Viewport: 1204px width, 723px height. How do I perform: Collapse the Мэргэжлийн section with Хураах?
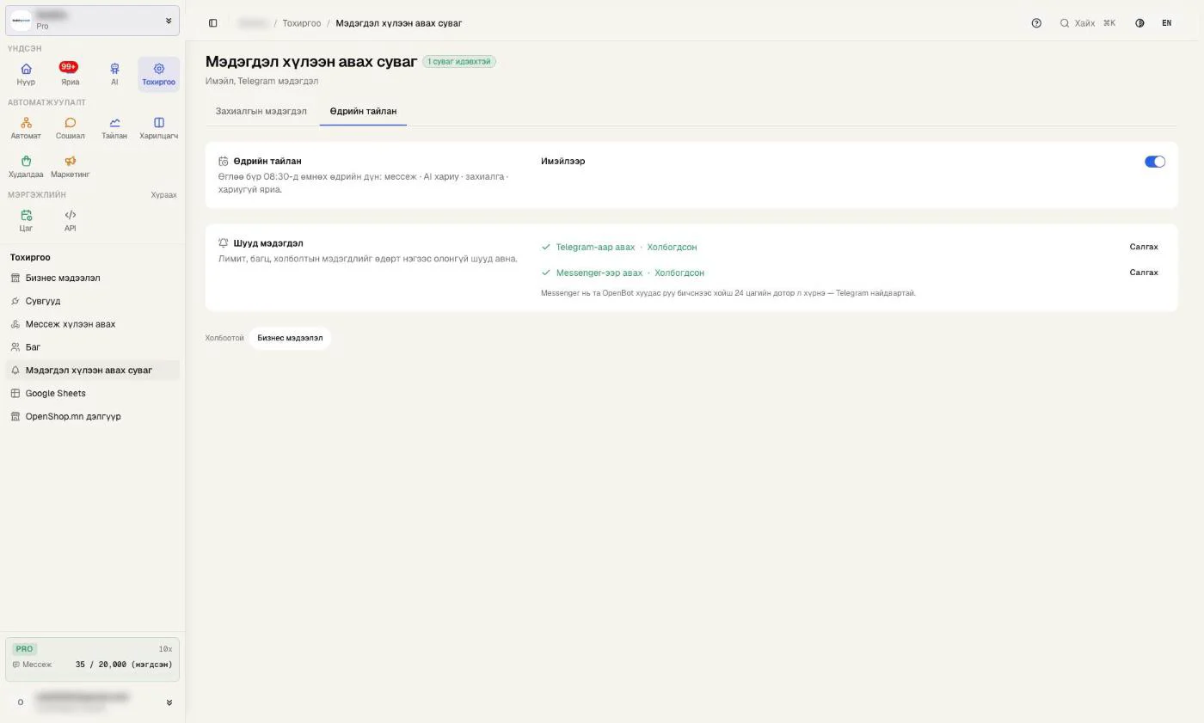pos(163,195)
